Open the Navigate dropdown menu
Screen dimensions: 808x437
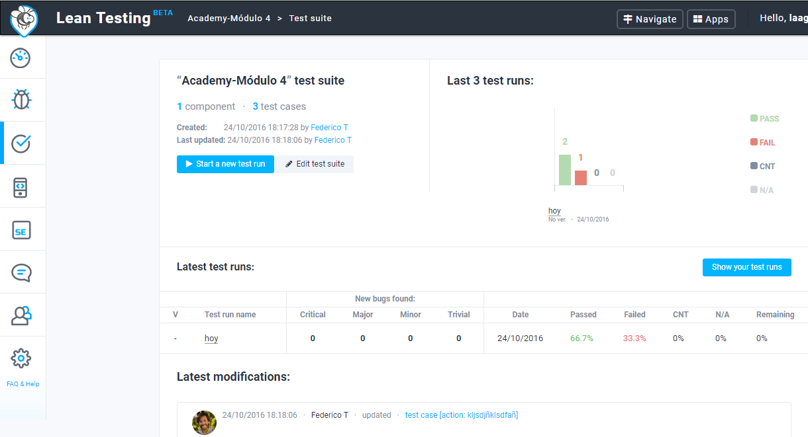point(649,19)
